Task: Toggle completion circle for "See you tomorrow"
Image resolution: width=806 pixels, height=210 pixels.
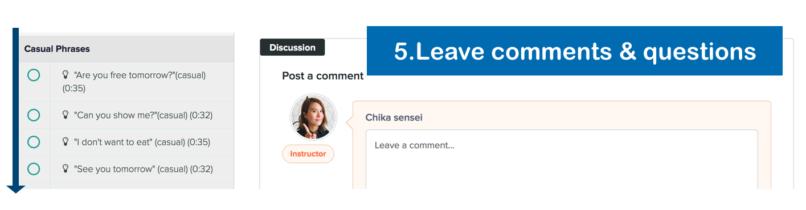Action: (x=34, y=169)
